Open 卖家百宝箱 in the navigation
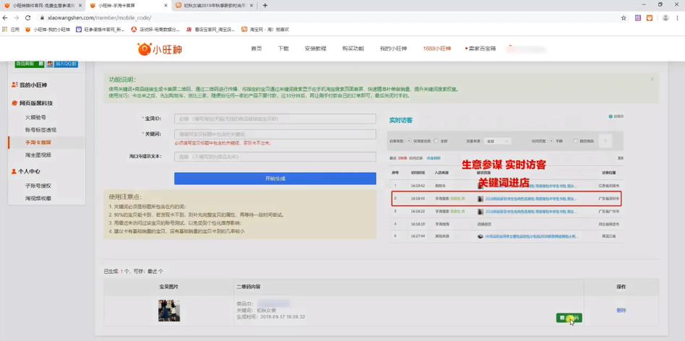The height and width of the screenshot is (341, 685). tap(480, 48)
